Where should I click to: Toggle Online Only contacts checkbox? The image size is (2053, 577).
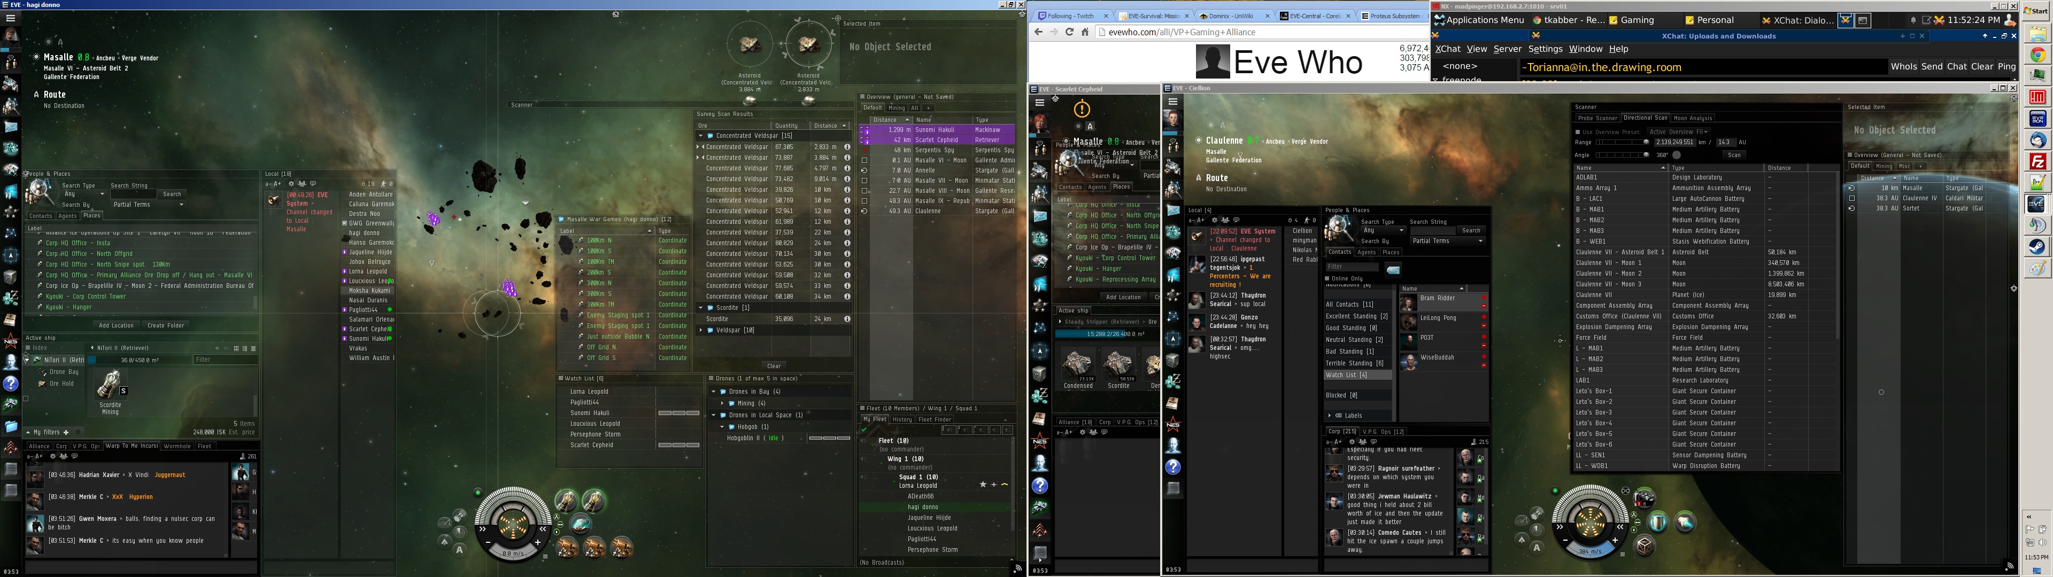(x=1327, y=278)
